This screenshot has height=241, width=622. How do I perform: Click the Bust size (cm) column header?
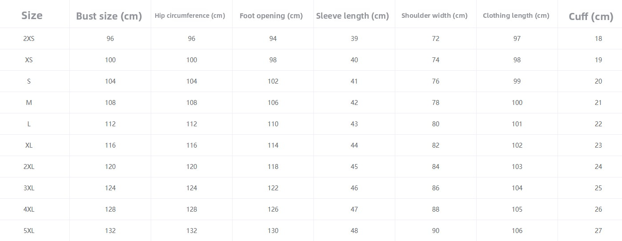[109, 16]
